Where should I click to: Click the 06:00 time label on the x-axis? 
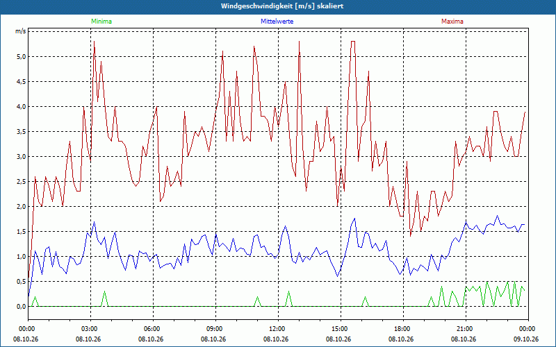click(153, 329)
